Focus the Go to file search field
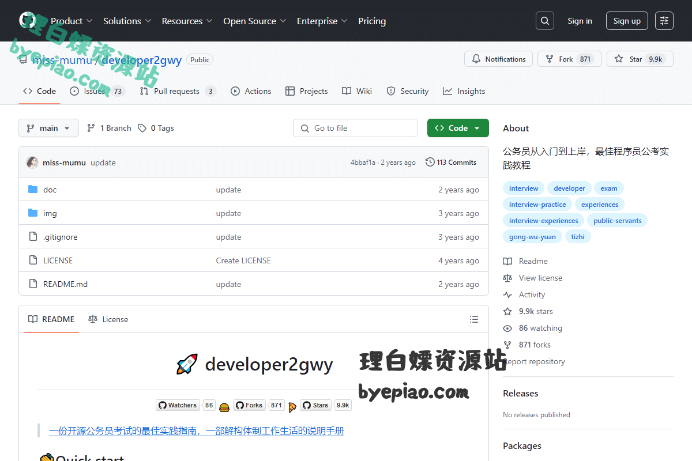The width and height of the screenshot is (692, 461). (x=355, y=128)
